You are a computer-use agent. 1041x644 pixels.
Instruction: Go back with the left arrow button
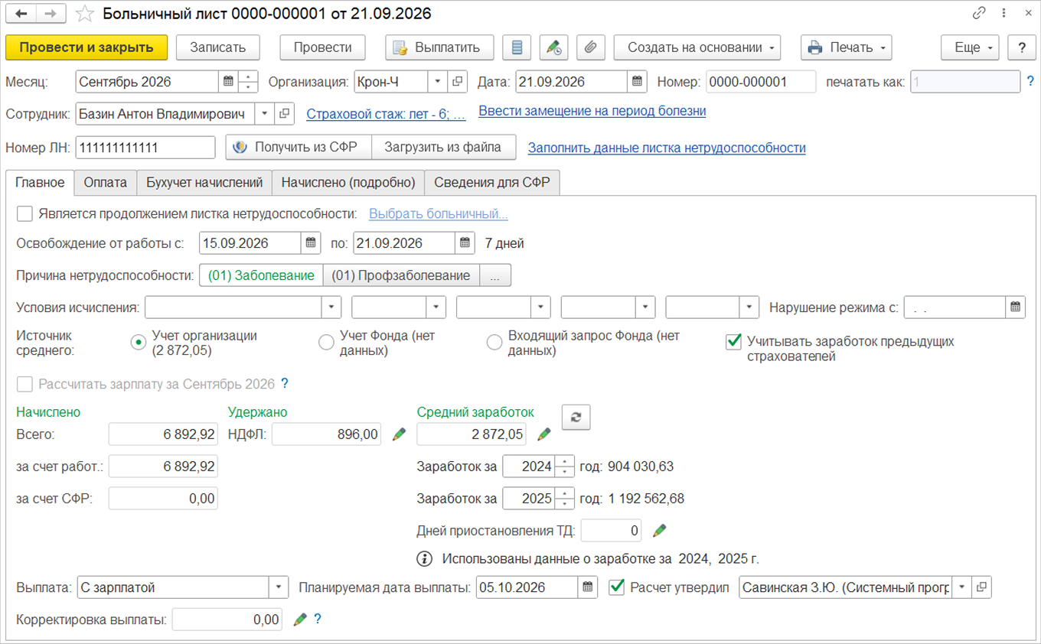click(21, 14)
